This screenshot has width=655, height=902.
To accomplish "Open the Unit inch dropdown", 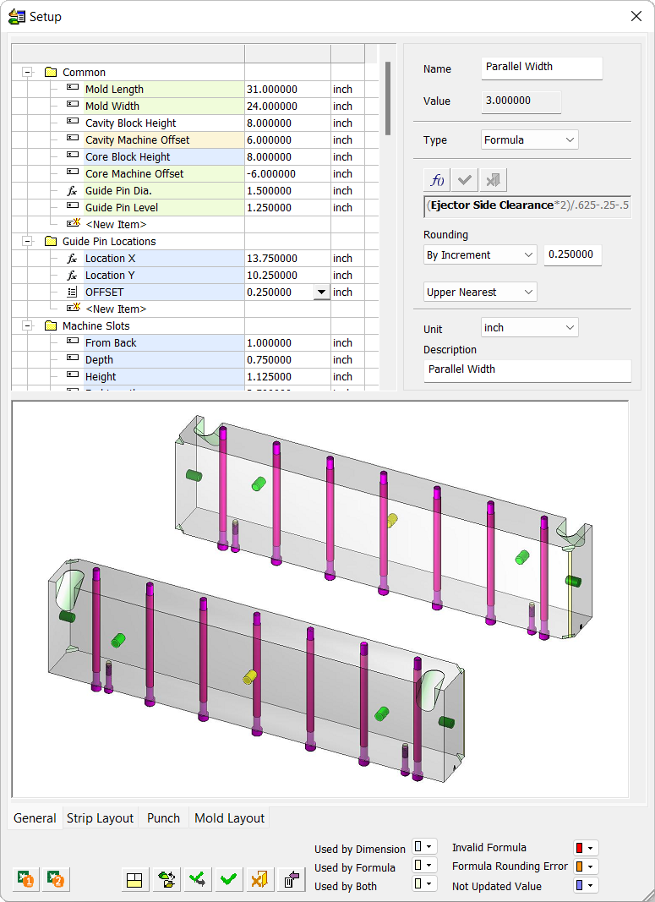I will tap(530, 327).
